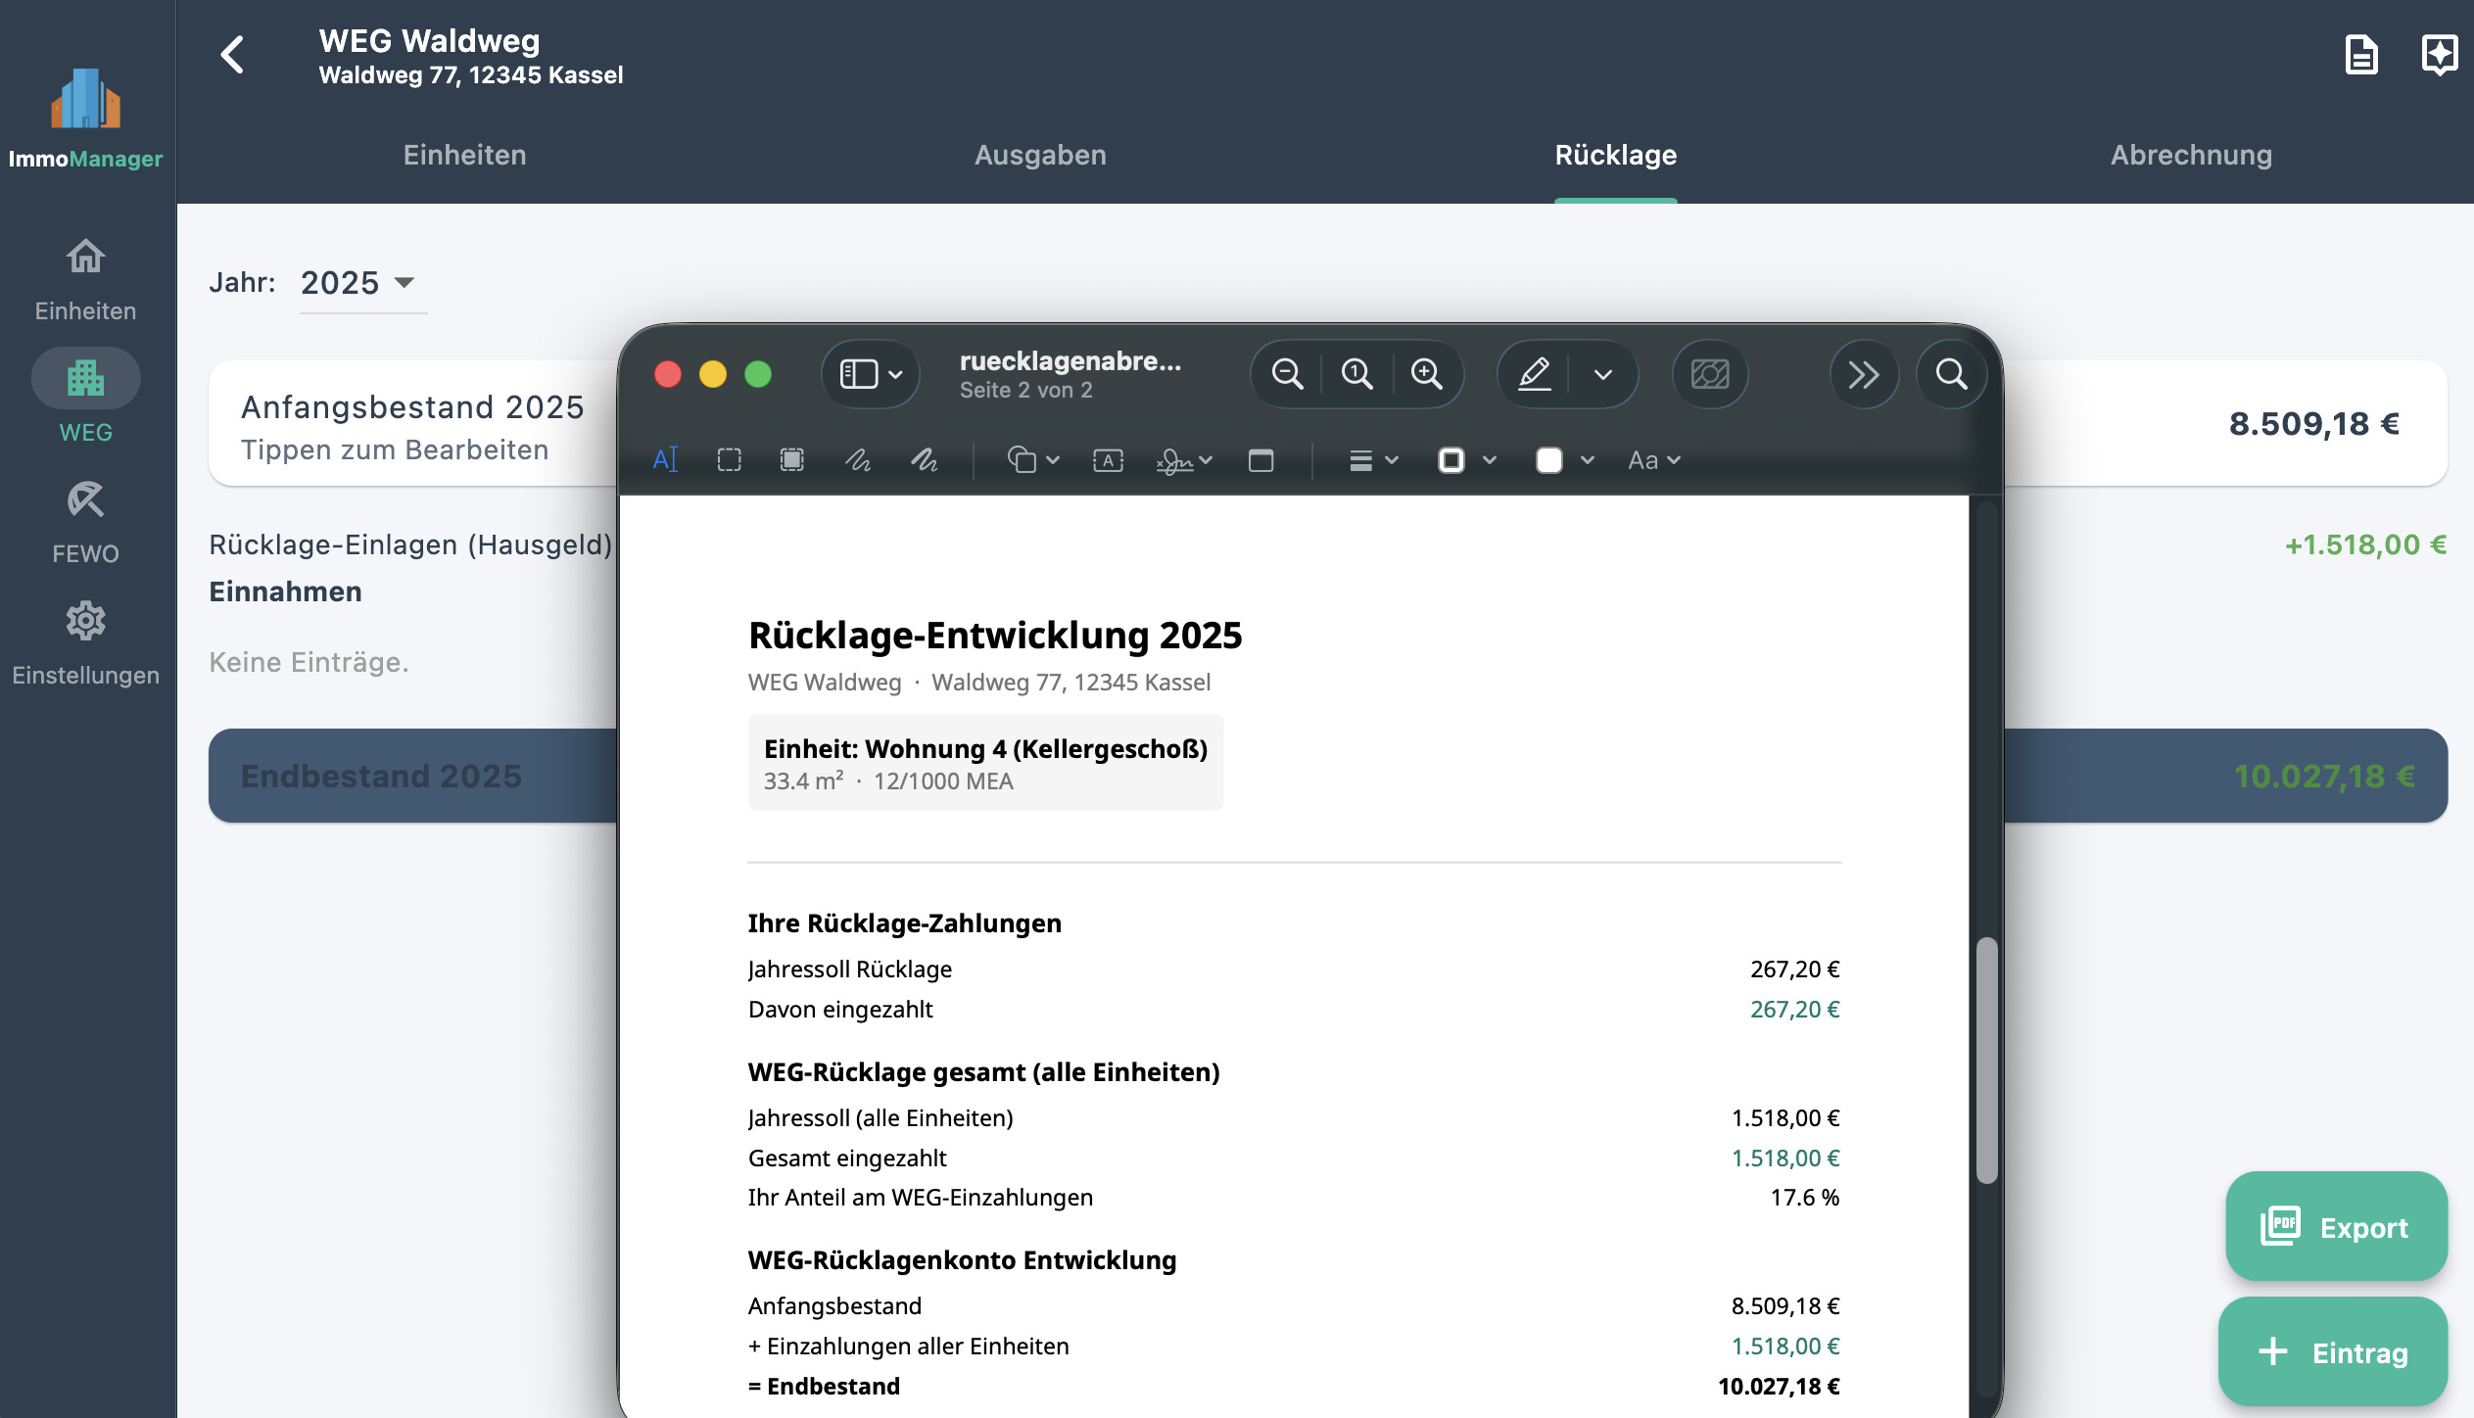Open the Signature menu
Screen dimensions: 2474x1418
click(x=1184, y=459)
